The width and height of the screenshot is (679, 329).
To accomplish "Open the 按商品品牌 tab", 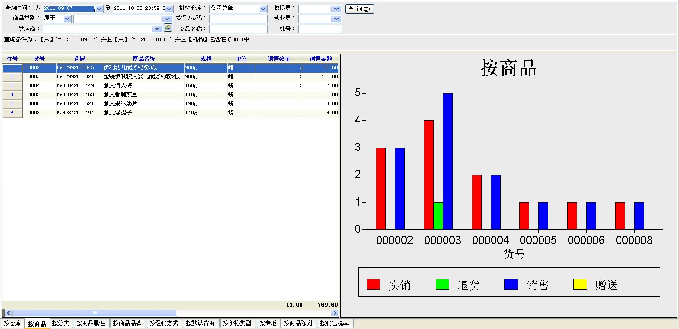I will [x=128, y=323].
